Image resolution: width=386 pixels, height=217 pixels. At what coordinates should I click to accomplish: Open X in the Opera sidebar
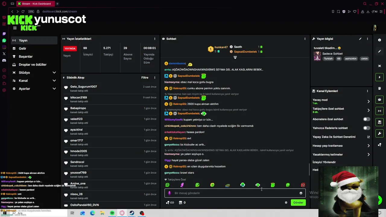pos(4,54)
